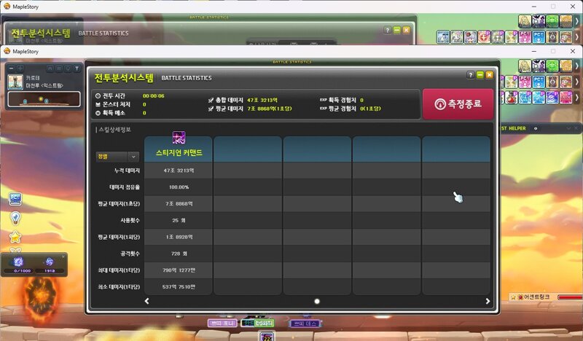The height and width of the screenshot is (341, 583).
Task: Click the 총합 데미지 summary value at top
Action: (x=262, y=100)
